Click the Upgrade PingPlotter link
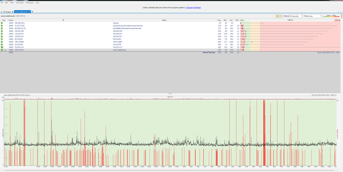Image resolution: width=343 pixels, height=172 pixels. point(193,7)
